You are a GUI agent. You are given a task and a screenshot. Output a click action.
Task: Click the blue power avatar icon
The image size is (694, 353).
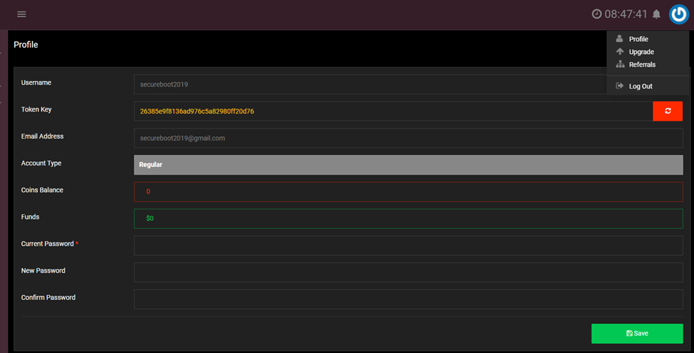pyautogui.click(x=678, y=14)
